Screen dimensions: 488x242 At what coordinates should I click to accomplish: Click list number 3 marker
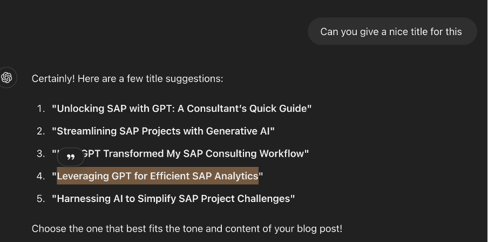click(x=41, y=153)
